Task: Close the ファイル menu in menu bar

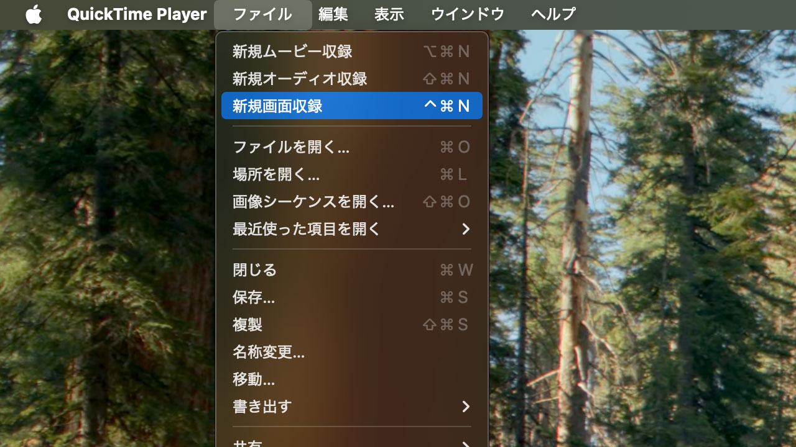Action: click(x=262, y=14)
